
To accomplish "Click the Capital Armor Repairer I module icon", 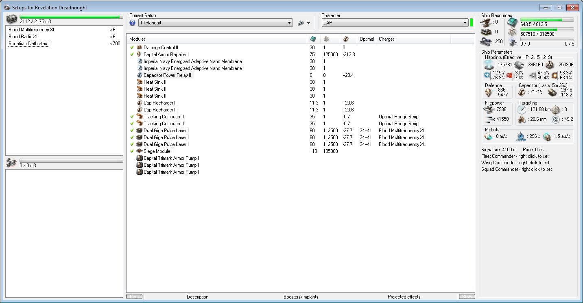I will click(139, 54).
